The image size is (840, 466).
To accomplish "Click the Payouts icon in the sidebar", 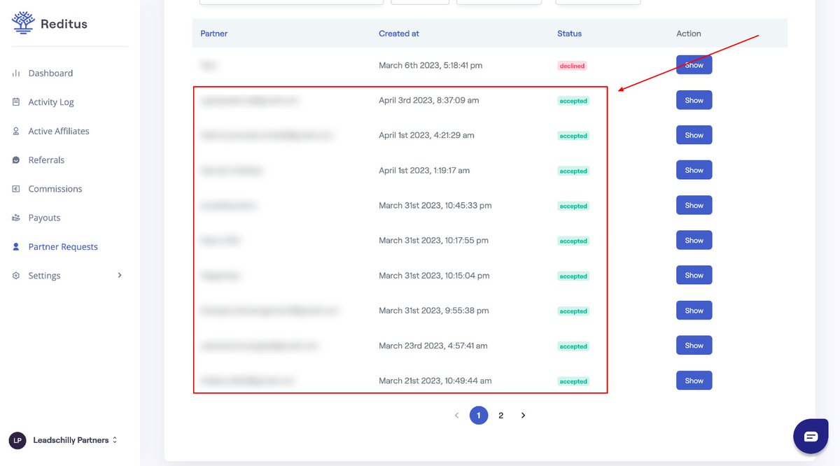I will 17,218.
